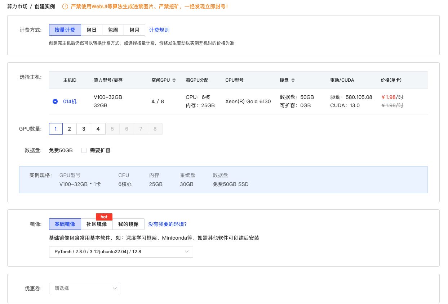
Task: Set GPU数量 to 3
Action: click(84, 129)
